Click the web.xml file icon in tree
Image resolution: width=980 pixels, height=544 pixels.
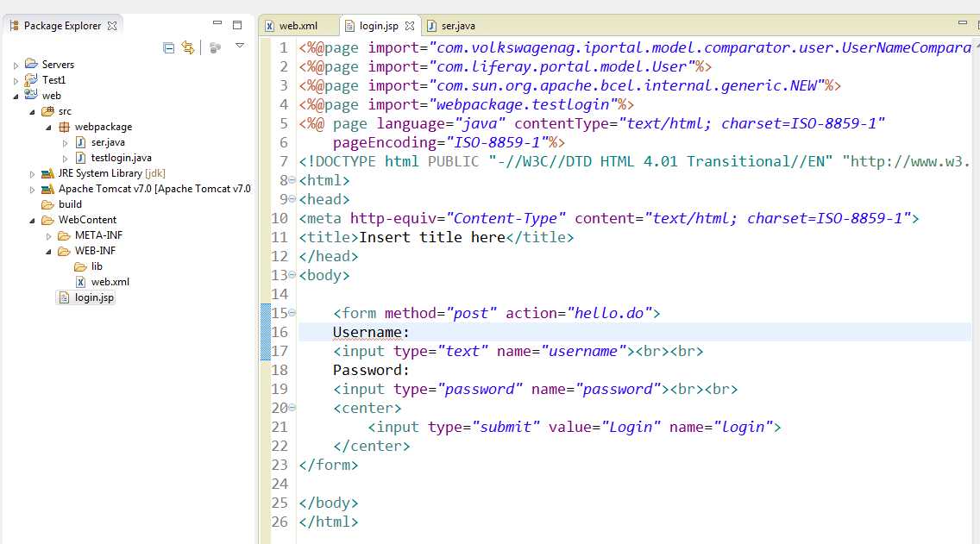(80, 282)
